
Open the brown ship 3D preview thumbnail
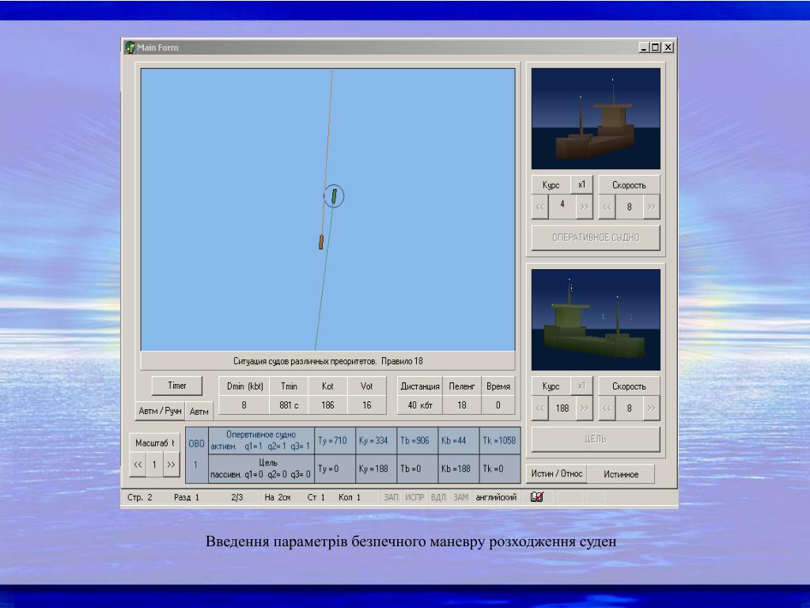(596, 119)
